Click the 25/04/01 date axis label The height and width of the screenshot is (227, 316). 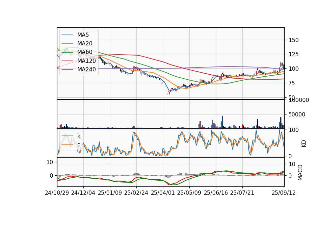(x=163, y=193)
